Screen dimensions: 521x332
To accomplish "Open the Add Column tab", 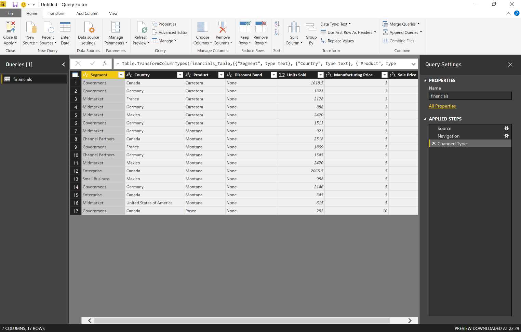I will [87, 13].
